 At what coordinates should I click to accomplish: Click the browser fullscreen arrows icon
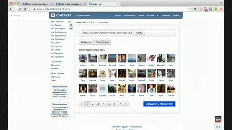[x=221, y=3]
